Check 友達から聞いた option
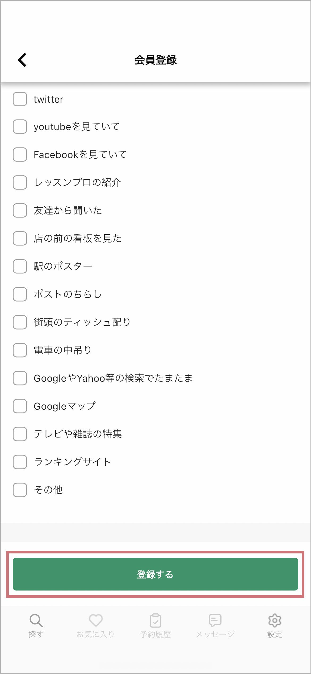 point(20,211)
